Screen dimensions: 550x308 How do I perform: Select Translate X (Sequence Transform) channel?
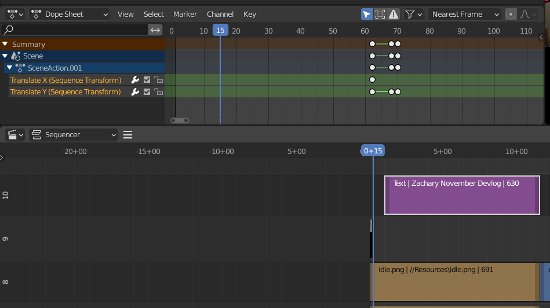tap(65, 80)
